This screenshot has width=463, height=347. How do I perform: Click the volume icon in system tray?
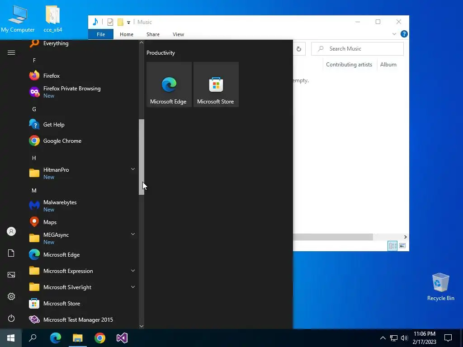click(405, 338)
